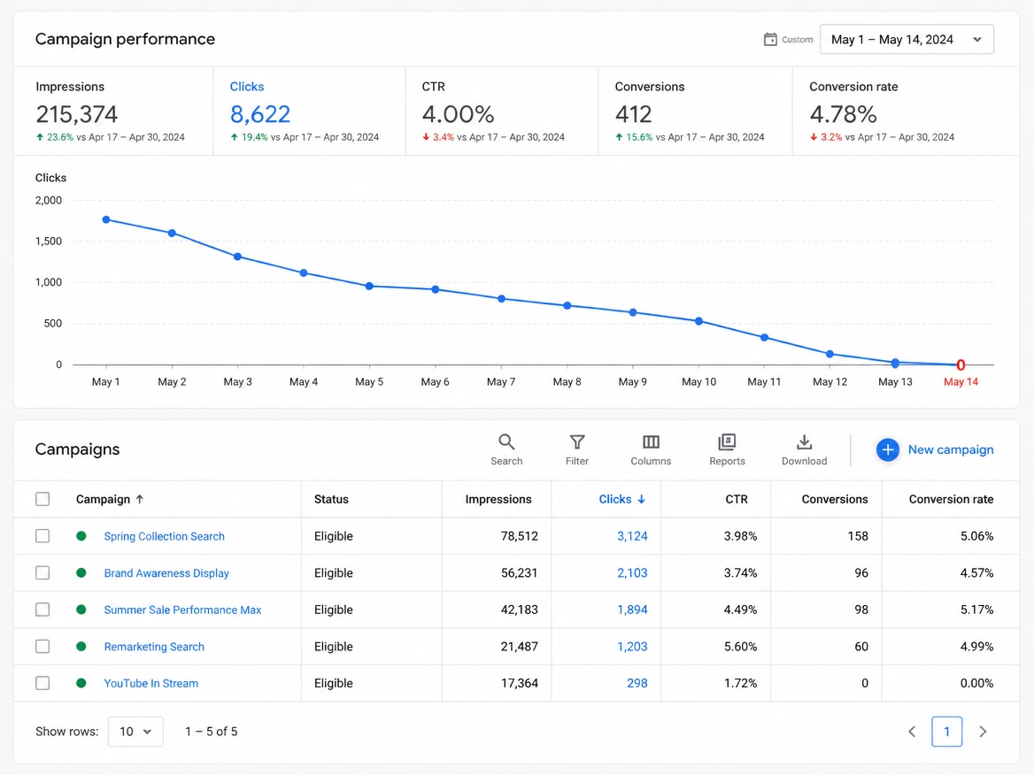This screenshot has width=1034, height=775.
Task: Click the May 1 data point on chart
Action: tap(106, 220)
